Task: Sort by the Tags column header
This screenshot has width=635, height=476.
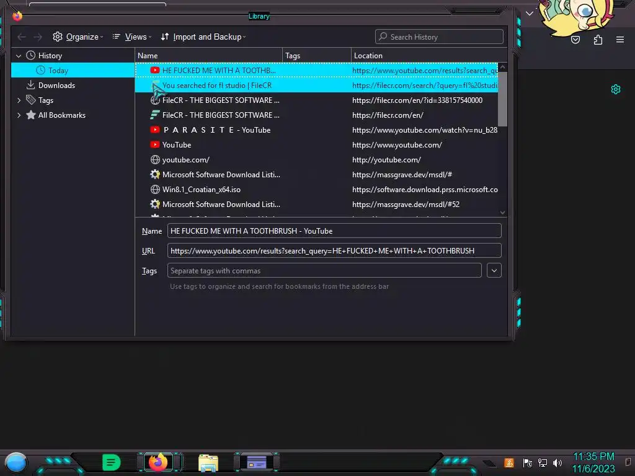Action: click(317, 56)
